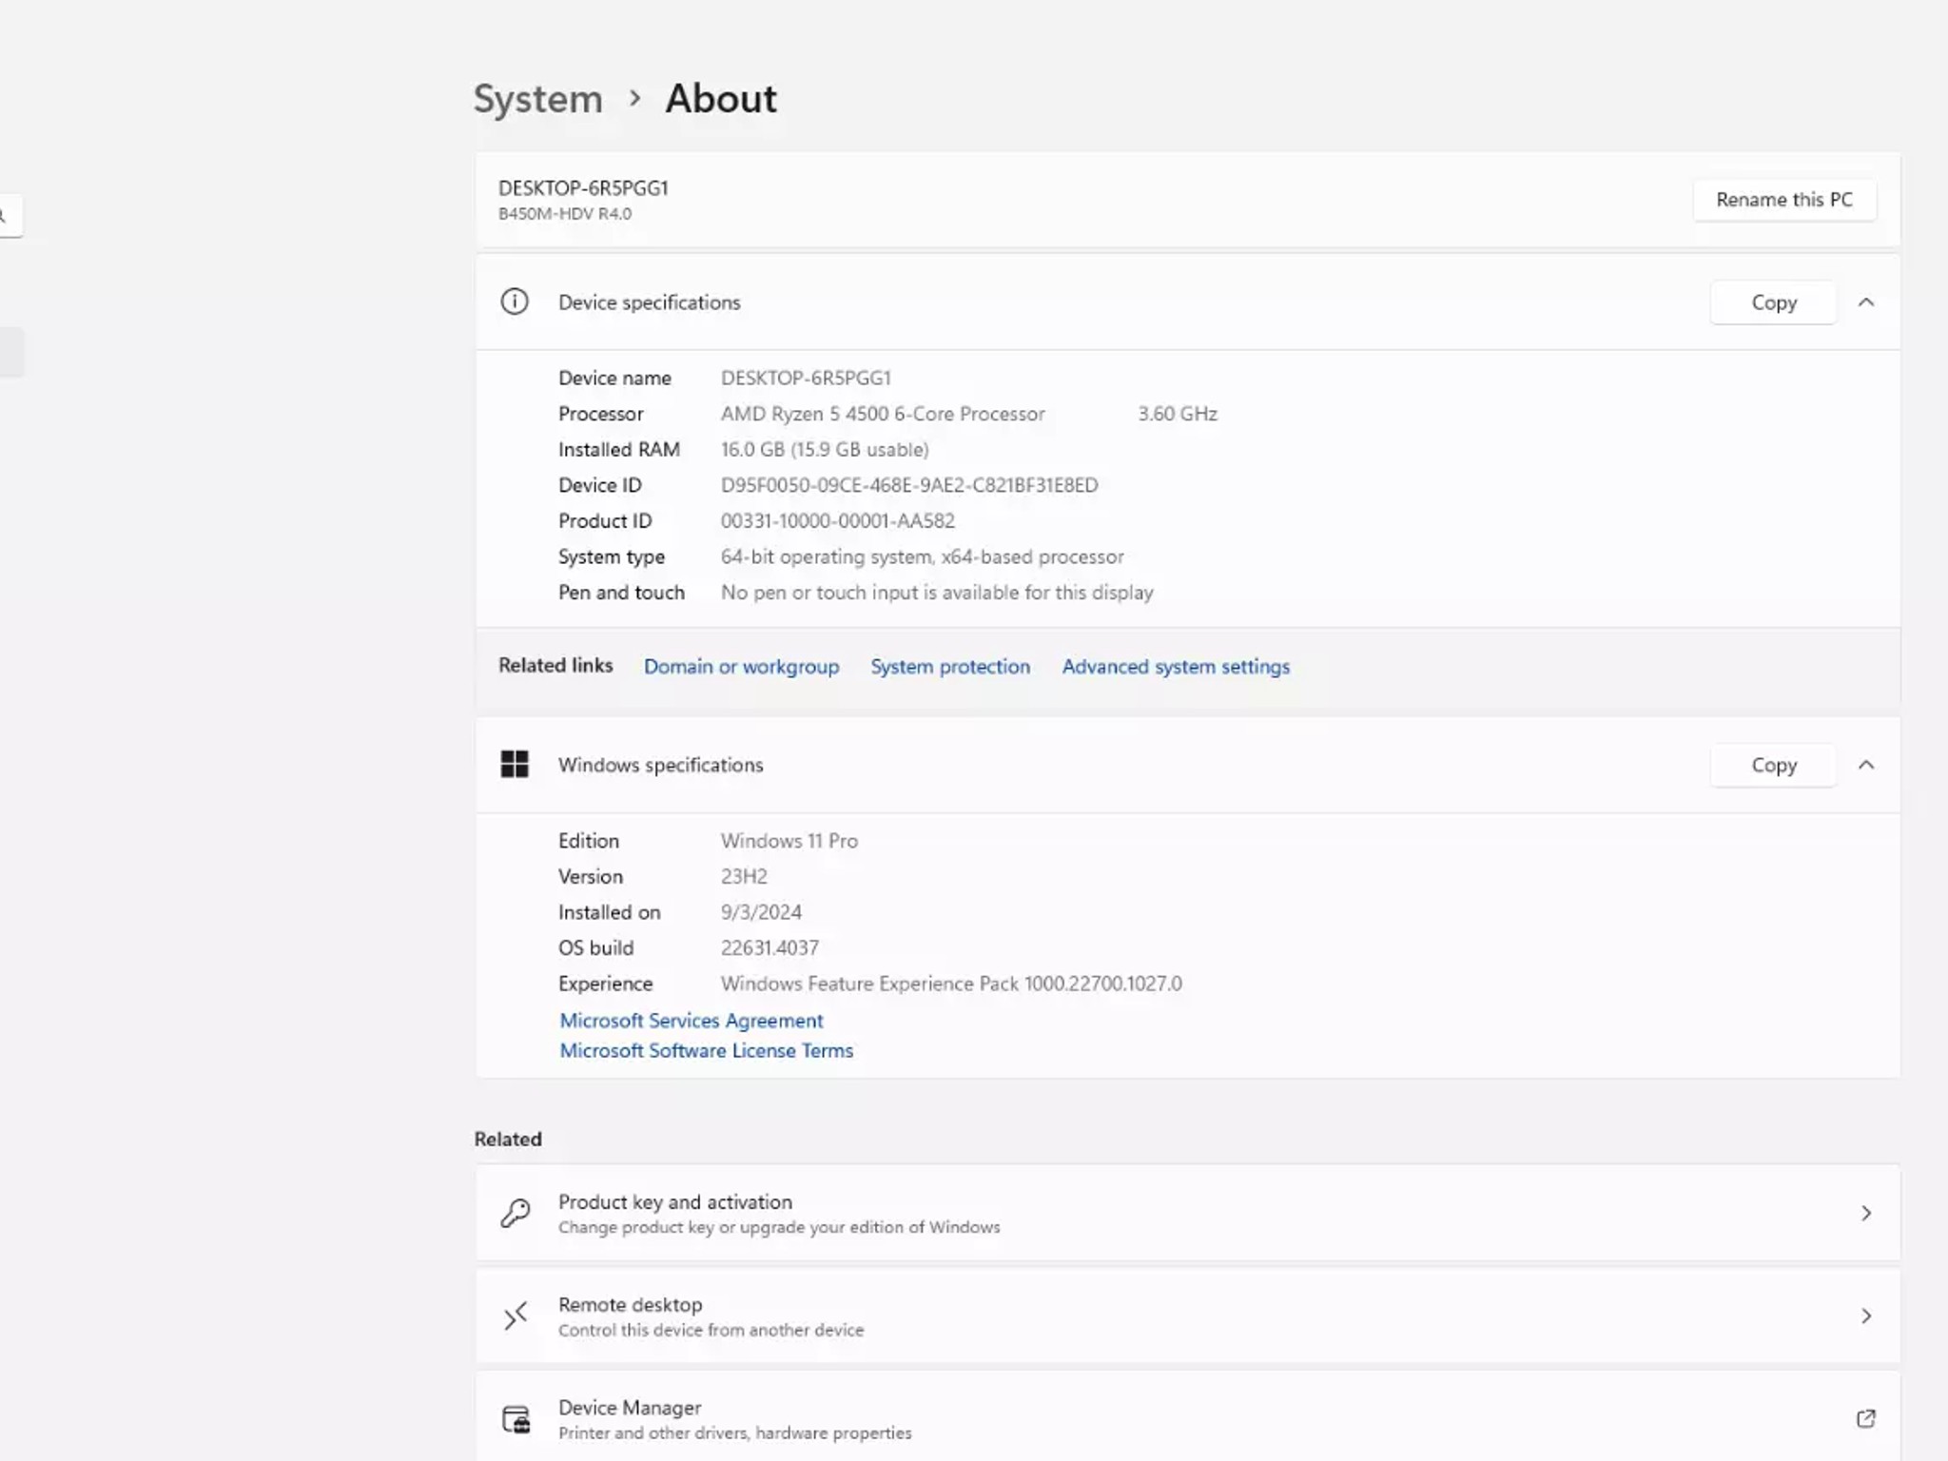The height and width of the screenshot is (1461, 1948).
Task: Click the Remote desktop icon
Action: pyautogui.click(x=516, y=1315)
